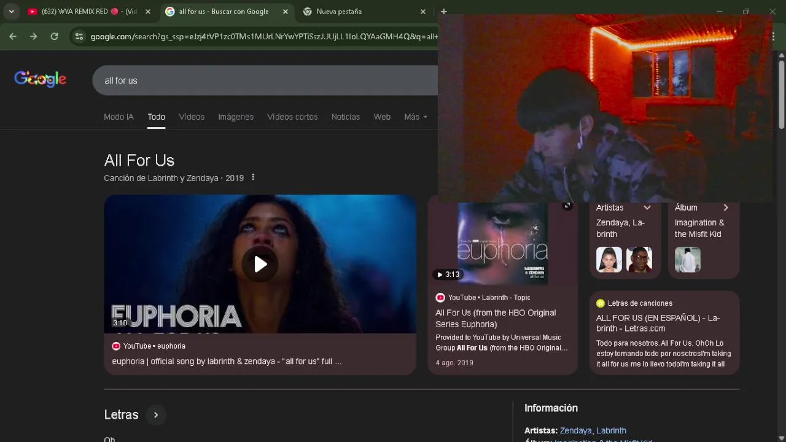Click 'Canción de Labrinth y Zendaya · 2019' text
Viewport: 786px width, 442px height.
point(174,178)
